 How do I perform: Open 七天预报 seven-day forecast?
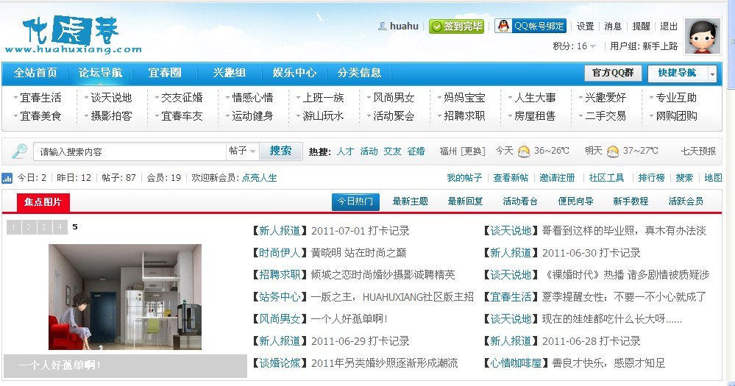click(698, 151)
